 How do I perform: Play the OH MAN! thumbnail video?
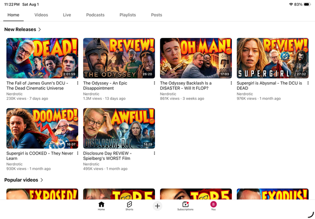[x=196, y=58]
